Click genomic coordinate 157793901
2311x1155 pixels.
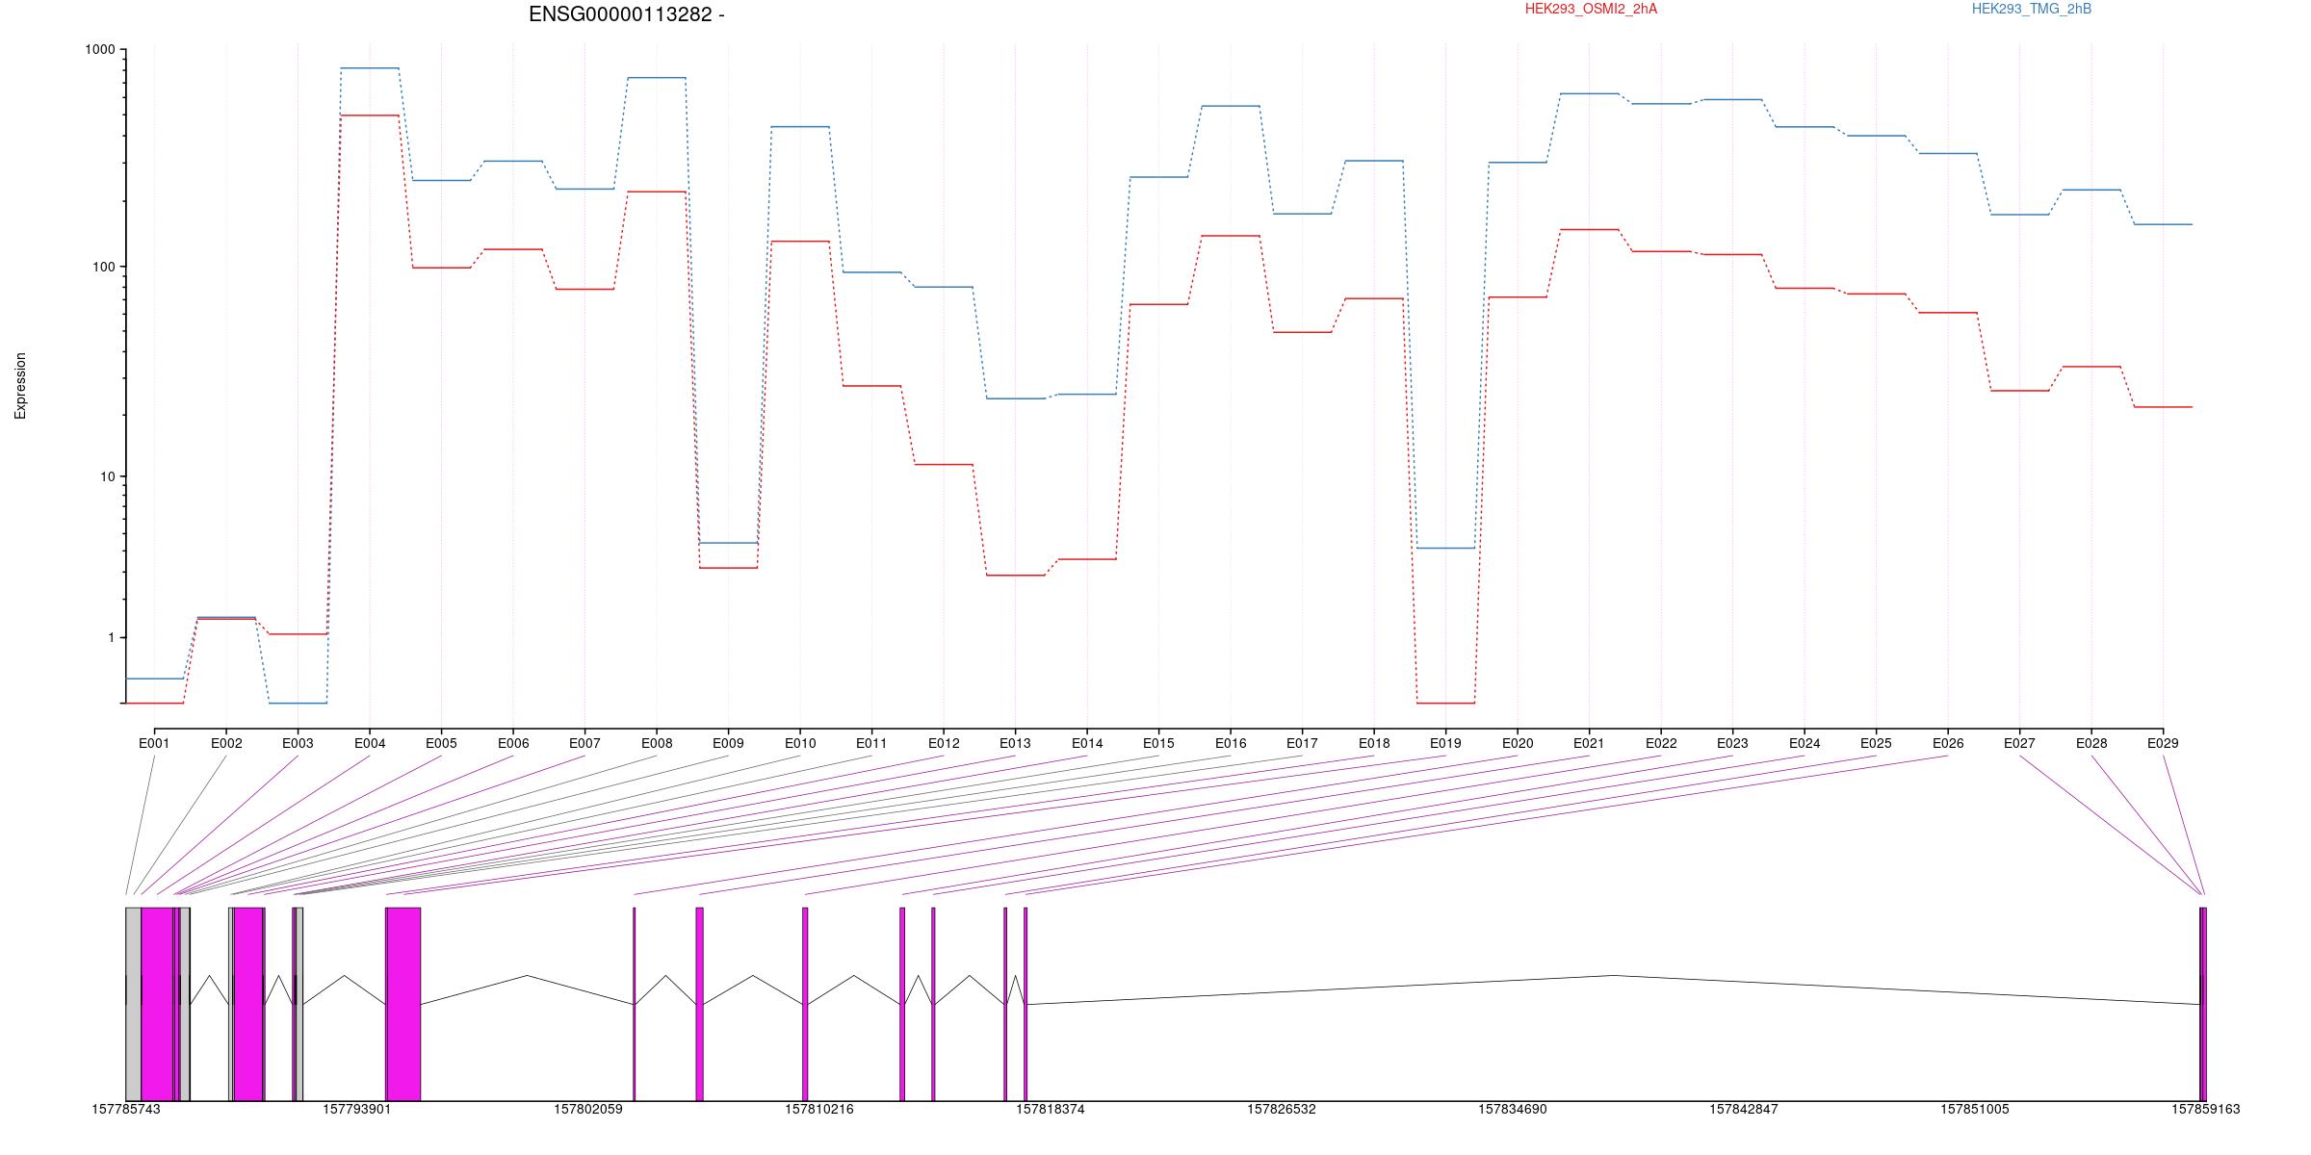coord(357,1109)
